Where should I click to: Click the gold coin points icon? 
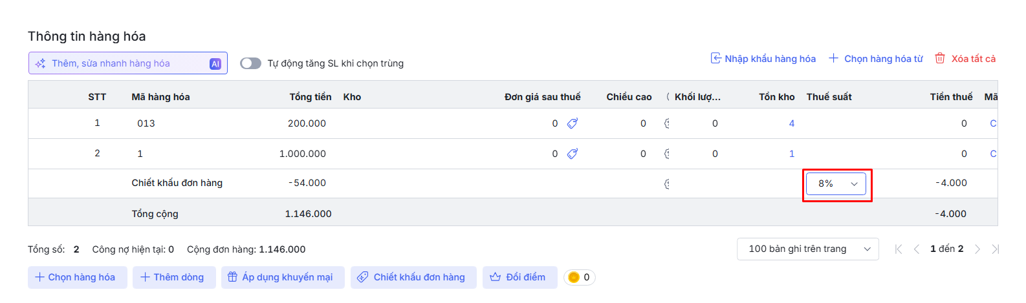click(x=573, y=277)
